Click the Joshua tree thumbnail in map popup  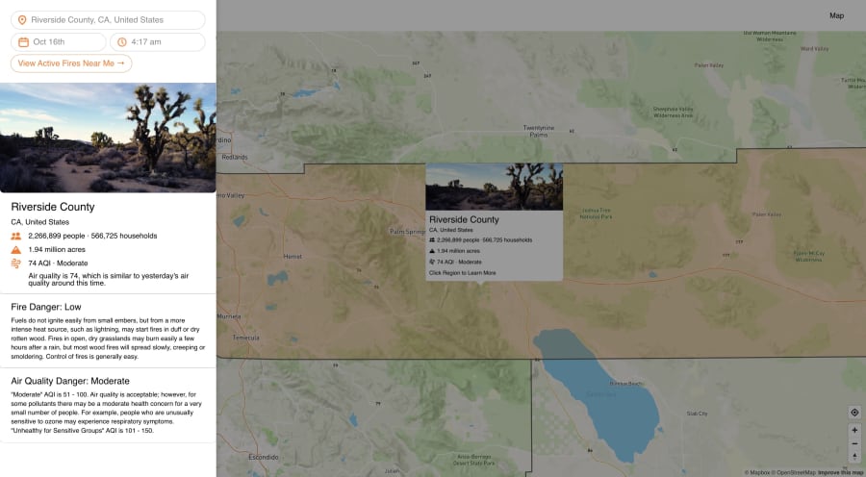[x=495, y=187]
